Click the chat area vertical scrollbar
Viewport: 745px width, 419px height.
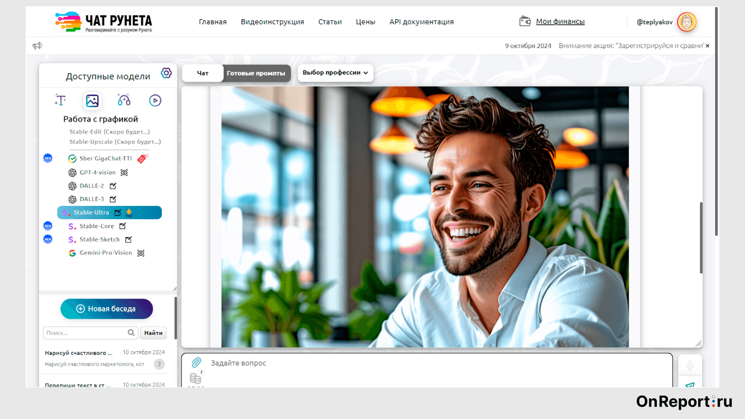[x=701, y=237]
